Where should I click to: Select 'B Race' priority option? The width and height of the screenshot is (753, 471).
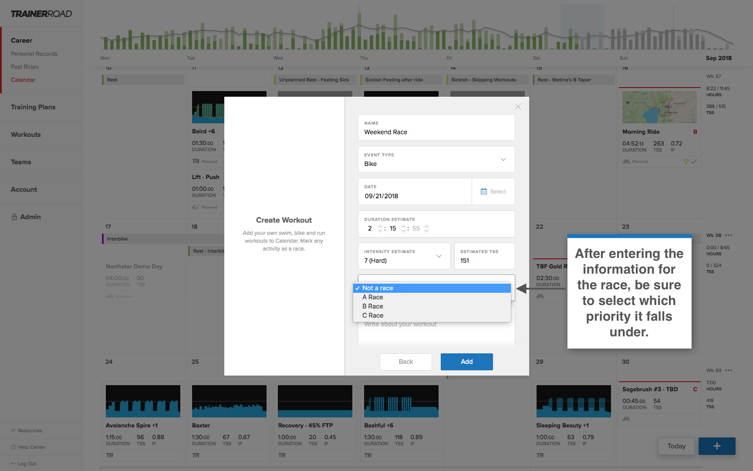tap(432, 306)
